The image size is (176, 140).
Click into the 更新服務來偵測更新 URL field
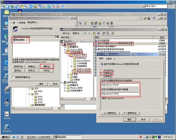click(120, 85)
